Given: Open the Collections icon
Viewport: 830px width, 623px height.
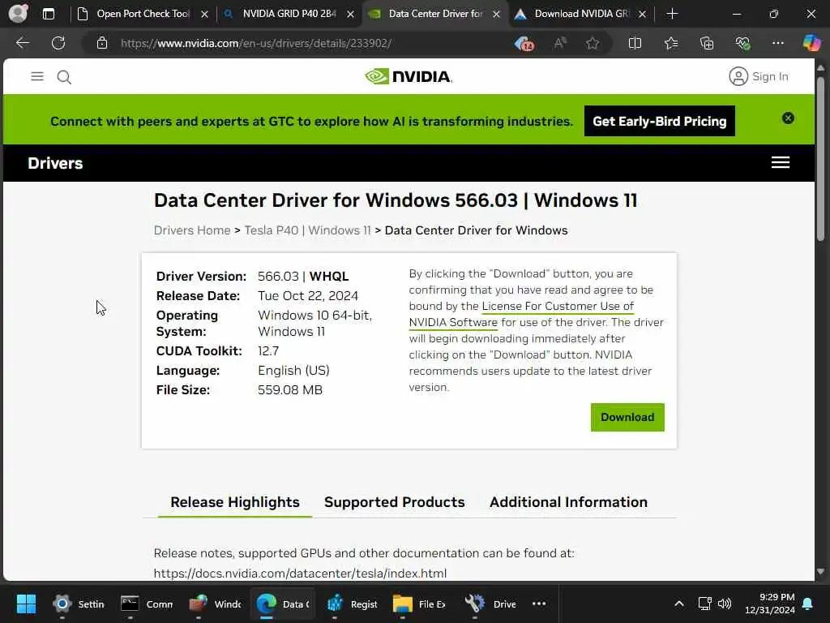Looking at the screenshot, I should [707, 43].
